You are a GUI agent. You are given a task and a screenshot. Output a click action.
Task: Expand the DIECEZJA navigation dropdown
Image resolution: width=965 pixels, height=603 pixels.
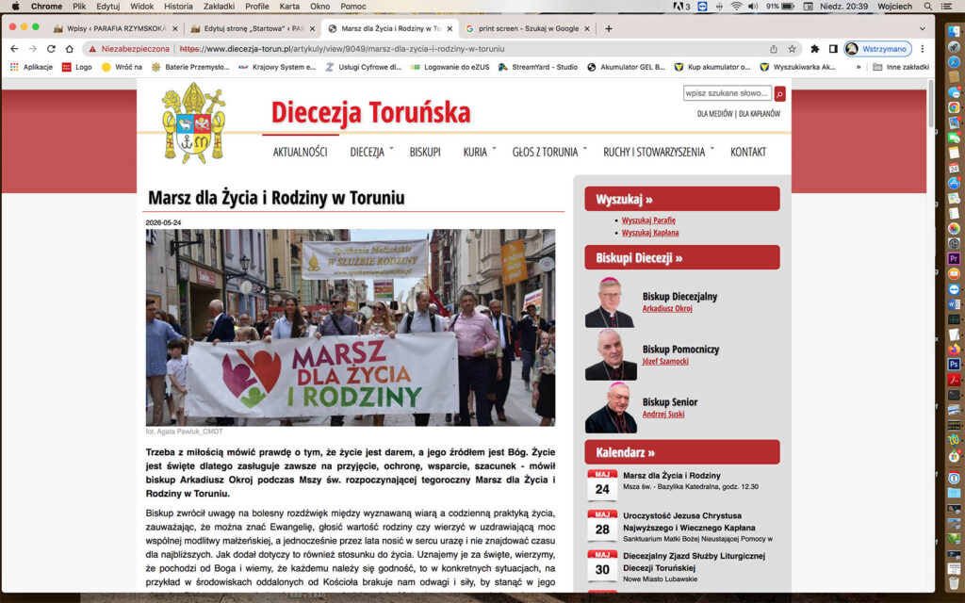pos(371,152)
